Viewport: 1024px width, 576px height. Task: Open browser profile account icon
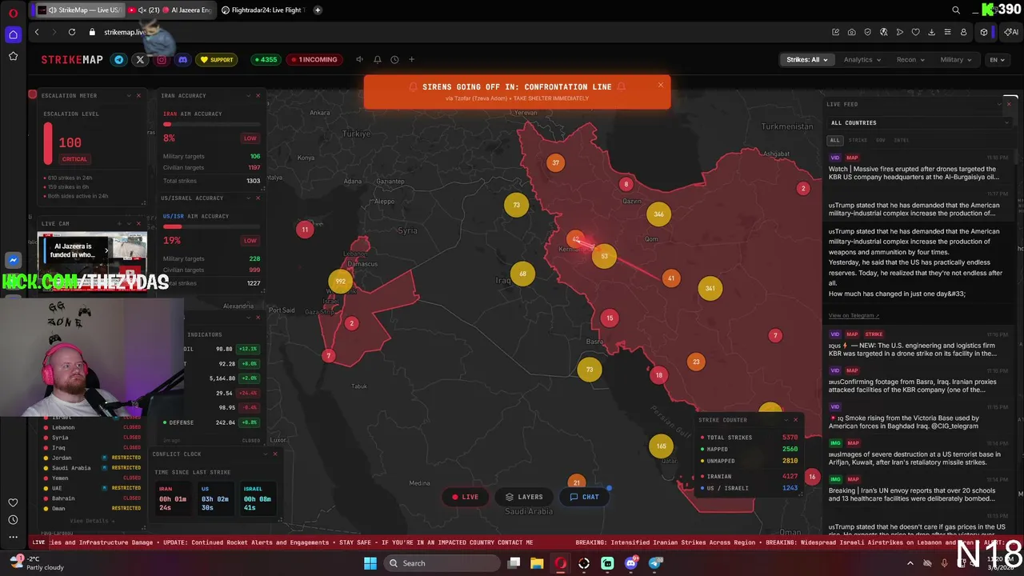(963, 32)
